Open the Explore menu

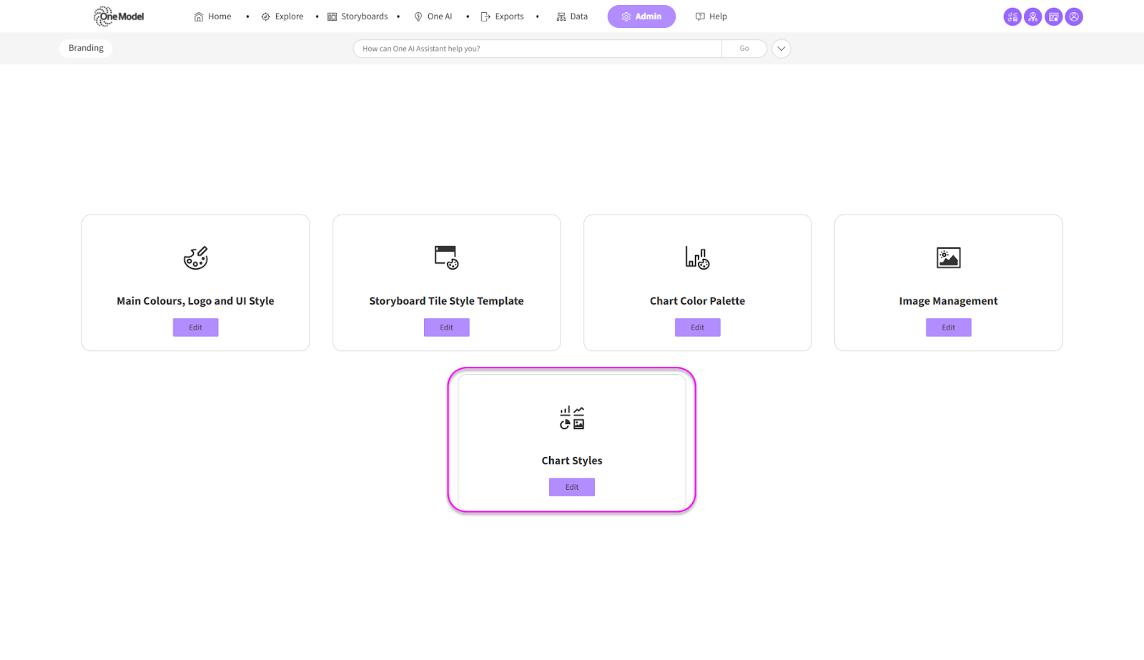tap(282, 16)
